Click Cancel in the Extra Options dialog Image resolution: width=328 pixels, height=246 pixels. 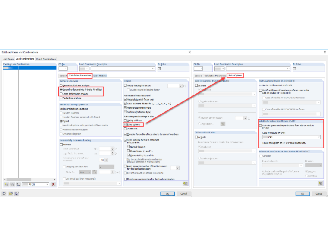coord(319,194)
